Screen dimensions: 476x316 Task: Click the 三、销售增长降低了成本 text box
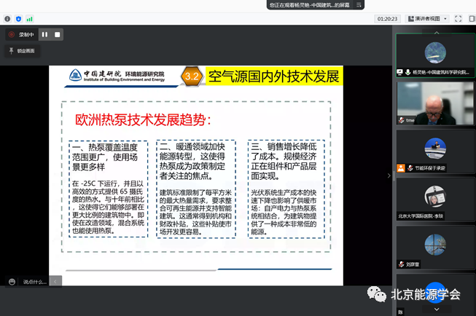pyautogui.click(x=286, y=189)
